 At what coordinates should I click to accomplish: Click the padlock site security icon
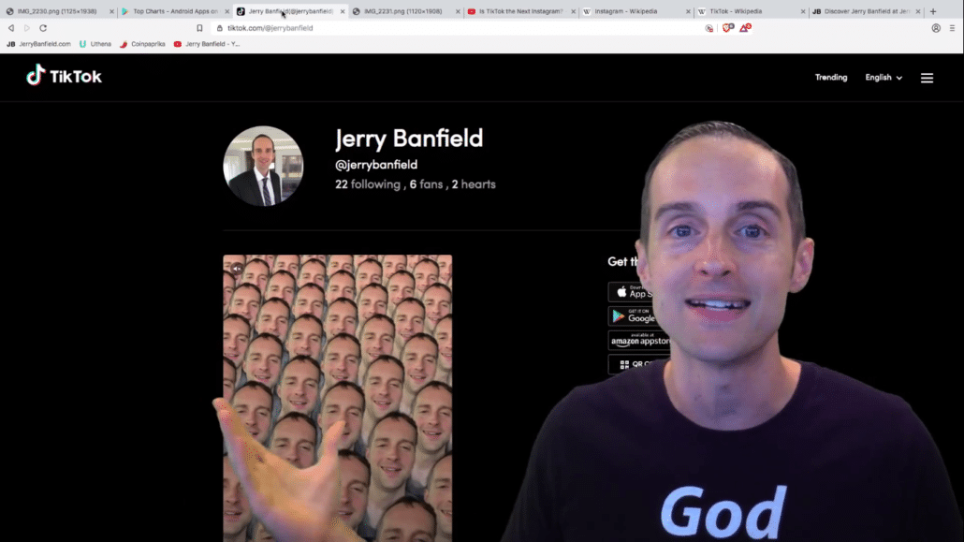pos(220,28)
